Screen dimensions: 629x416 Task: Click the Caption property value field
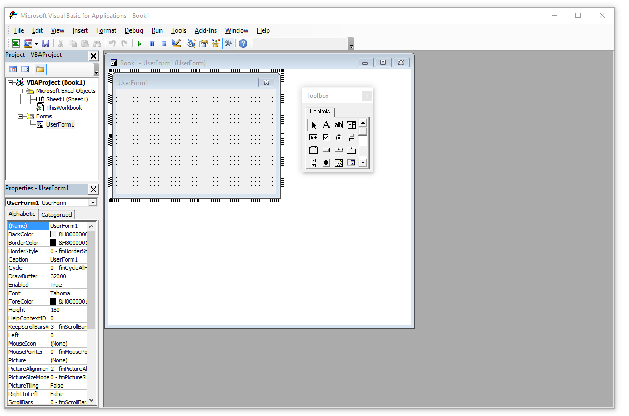point(68,259)
